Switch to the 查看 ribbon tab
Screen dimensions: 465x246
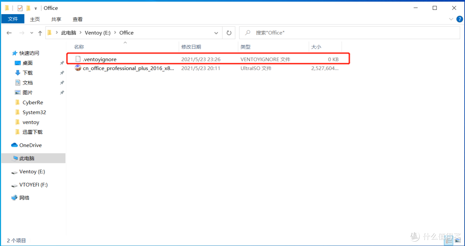point(77,19)
